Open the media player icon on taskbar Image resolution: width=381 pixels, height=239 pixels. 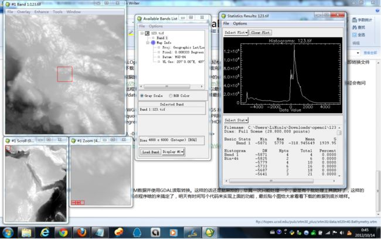[x=173, y=233]
